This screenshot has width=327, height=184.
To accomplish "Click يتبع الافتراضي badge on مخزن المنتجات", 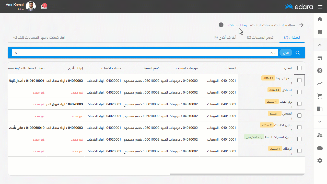I will click(254, 137).
